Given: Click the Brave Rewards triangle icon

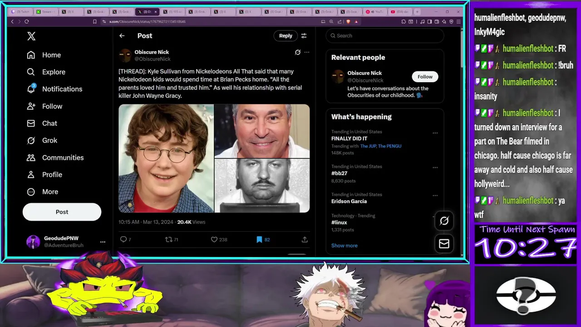Looking at the screenshot, I should pos(356,21).
